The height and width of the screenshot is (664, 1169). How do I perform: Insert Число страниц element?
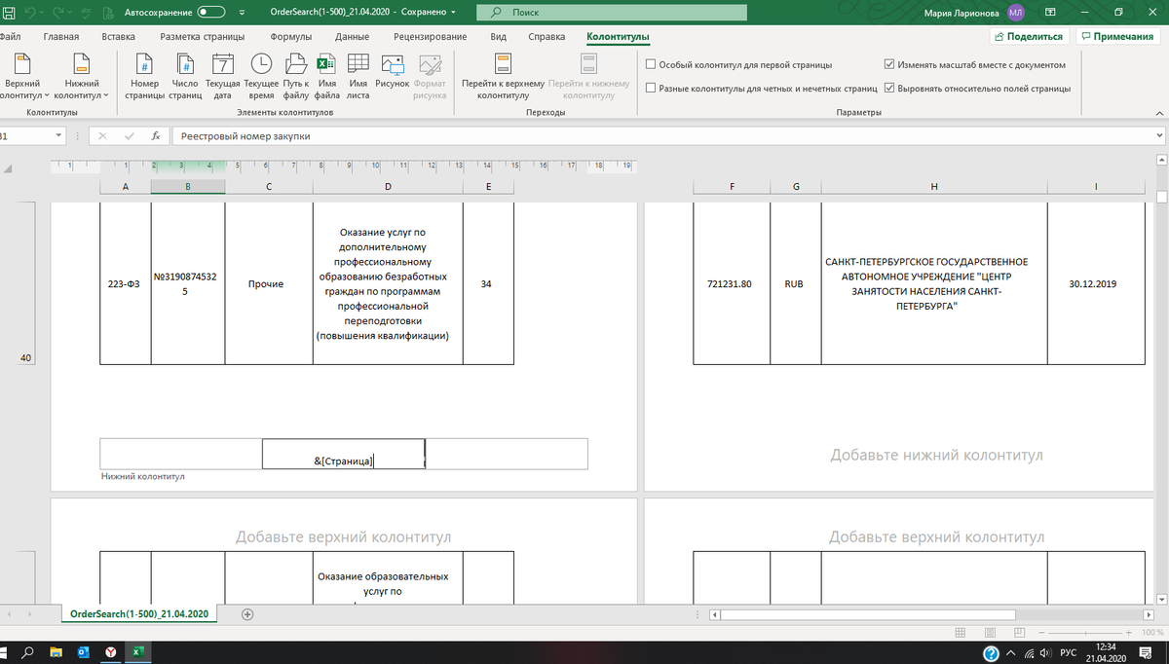pyautogui.click(x=184, y=77)
